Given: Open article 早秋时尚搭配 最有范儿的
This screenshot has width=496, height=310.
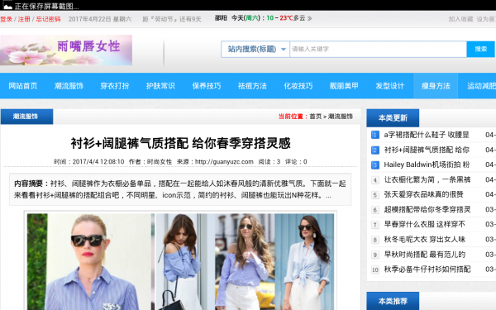Looking at the screenshot, I should pos(425,255).
